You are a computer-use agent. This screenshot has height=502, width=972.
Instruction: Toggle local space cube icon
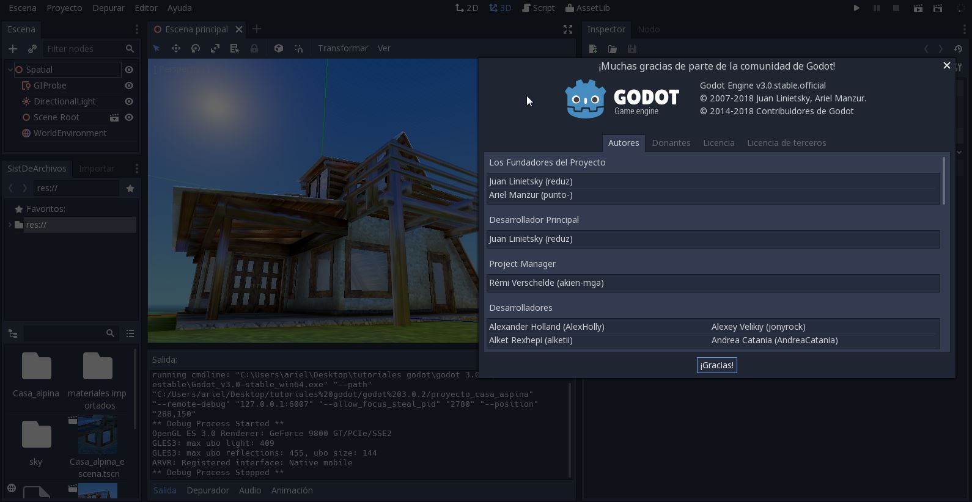tap(279, 48)
